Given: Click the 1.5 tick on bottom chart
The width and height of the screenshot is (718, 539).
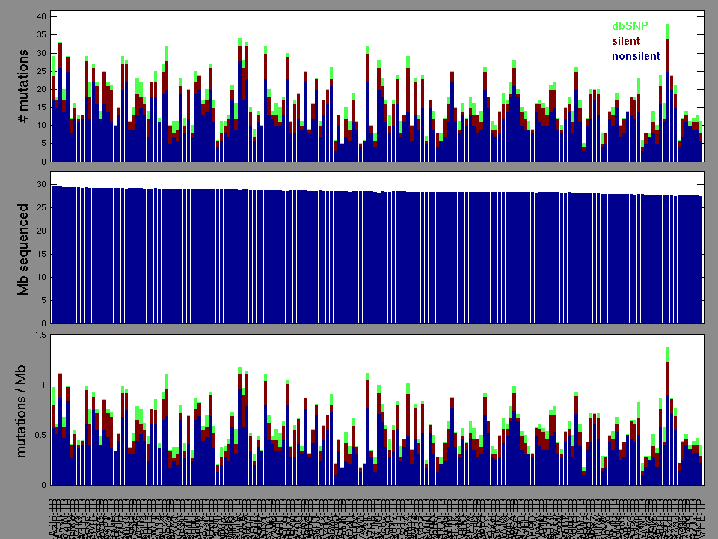Looking at the screenshot, I should tap(40, 335).
